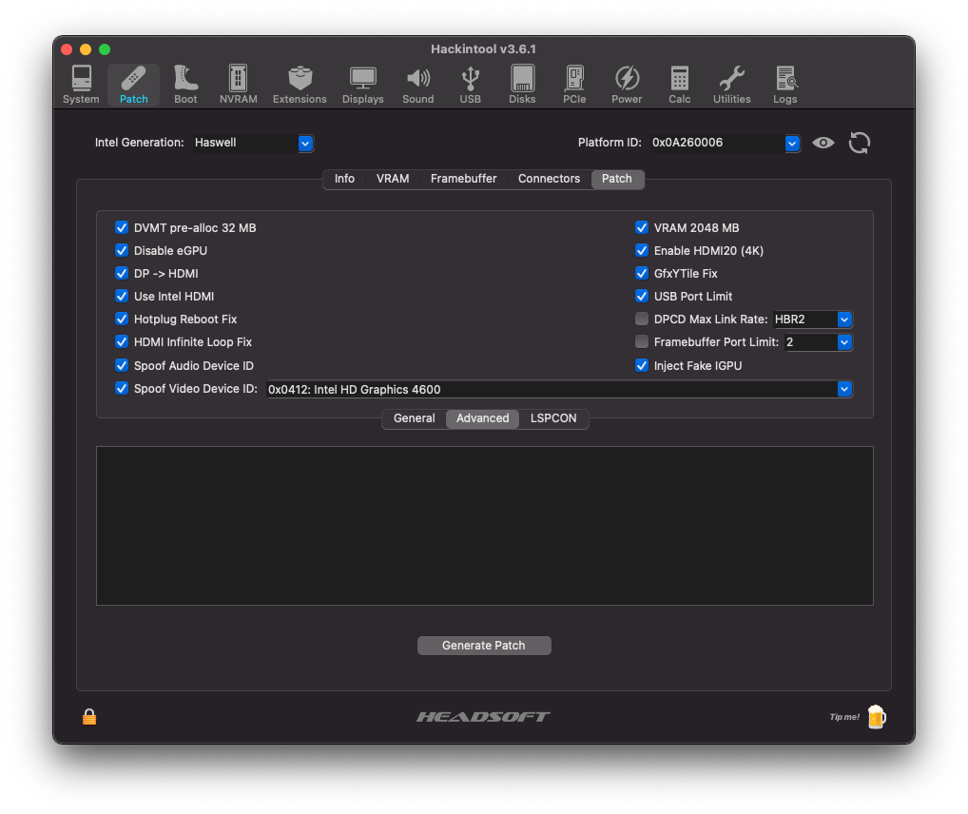This screenshot has height=814, width=968.
Task: Go to the Power section
Action: click(627, 85)
